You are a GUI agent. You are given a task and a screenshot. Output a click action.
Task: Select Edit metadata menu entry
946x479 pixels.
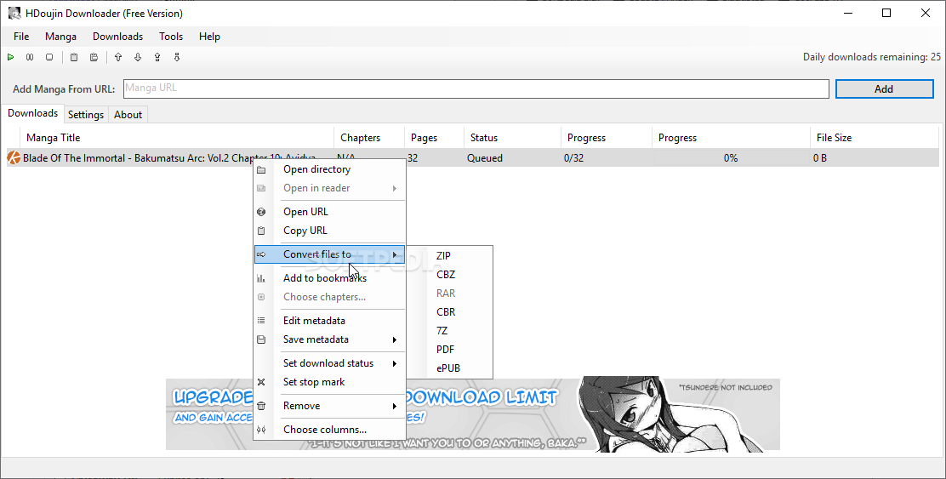[329, 321]
